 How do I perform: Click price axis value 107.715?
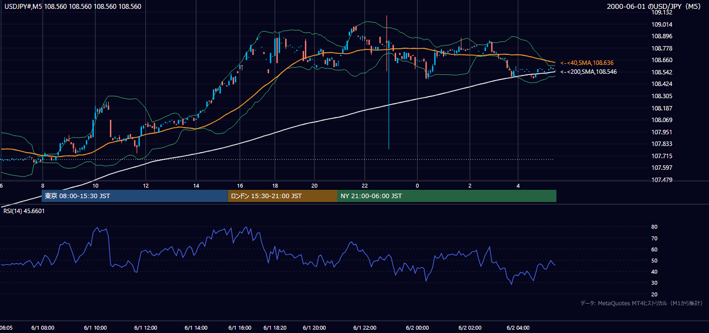point(662,156)
